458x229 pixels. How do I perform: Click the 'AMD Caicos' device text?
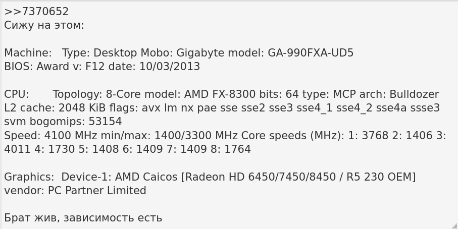coord(146,177)
